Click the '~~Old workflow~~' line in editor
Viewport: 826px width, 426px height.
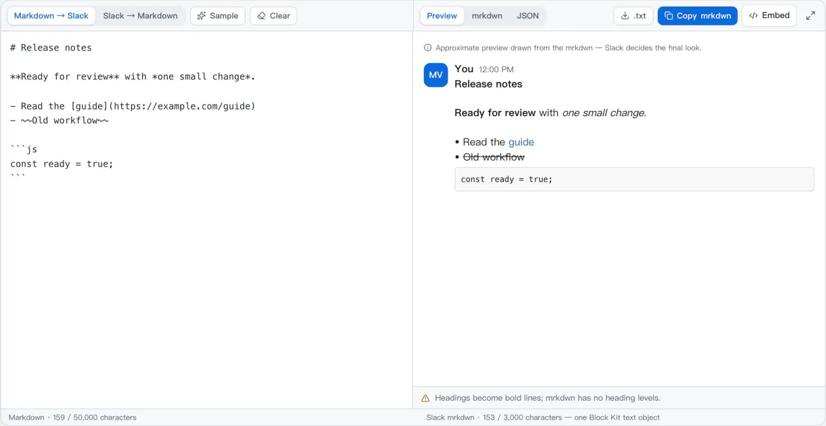pos(59,120)
